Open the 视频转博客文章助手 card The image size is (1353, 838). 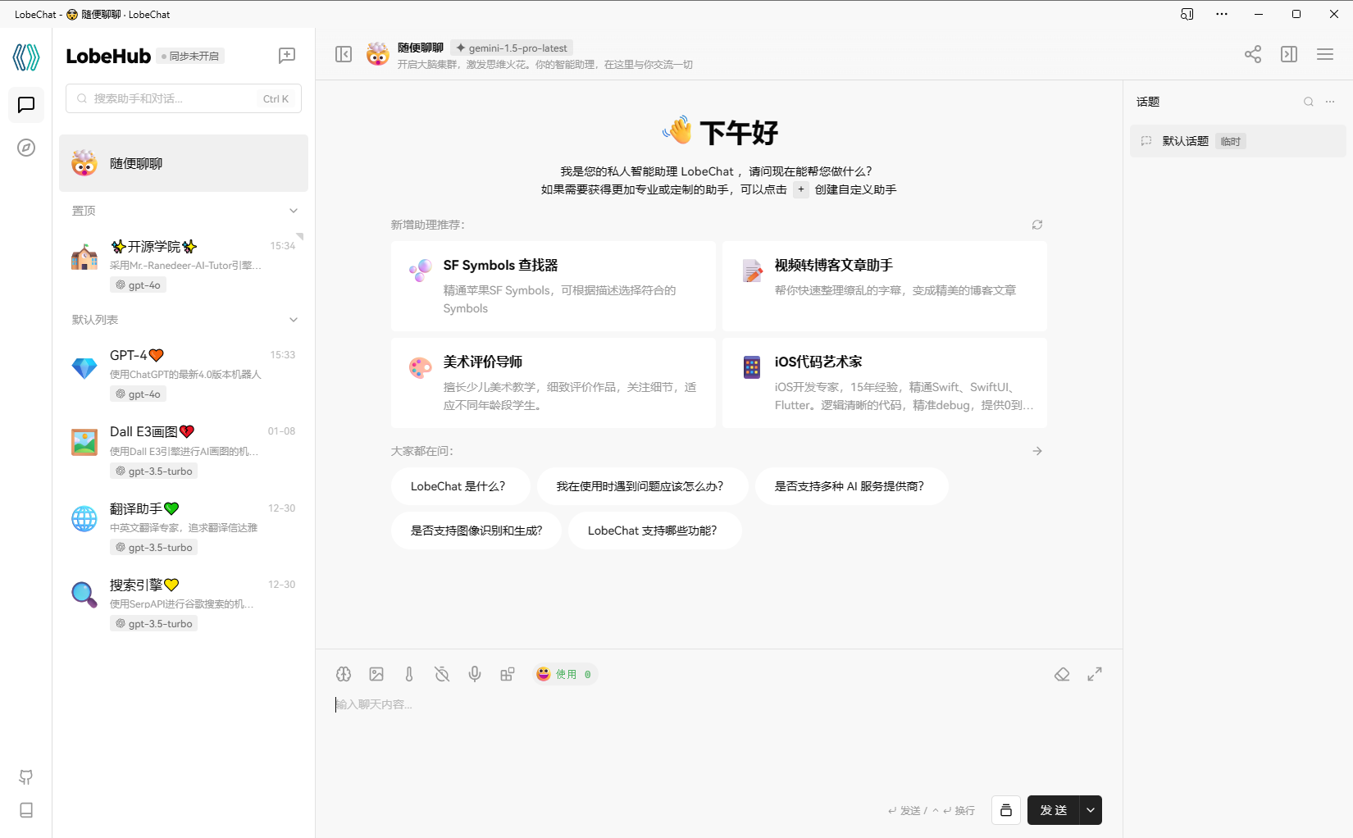885,286
